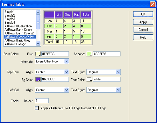Choose AltRows:Basic Grey from the list
This screenshot has height=123, width=157.
(x=17, y=40)
